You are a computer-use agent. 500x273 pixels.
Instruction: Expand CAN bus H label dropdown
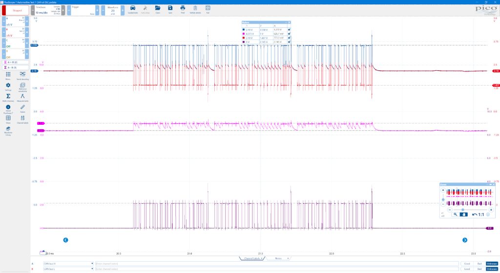click(92, 264)
